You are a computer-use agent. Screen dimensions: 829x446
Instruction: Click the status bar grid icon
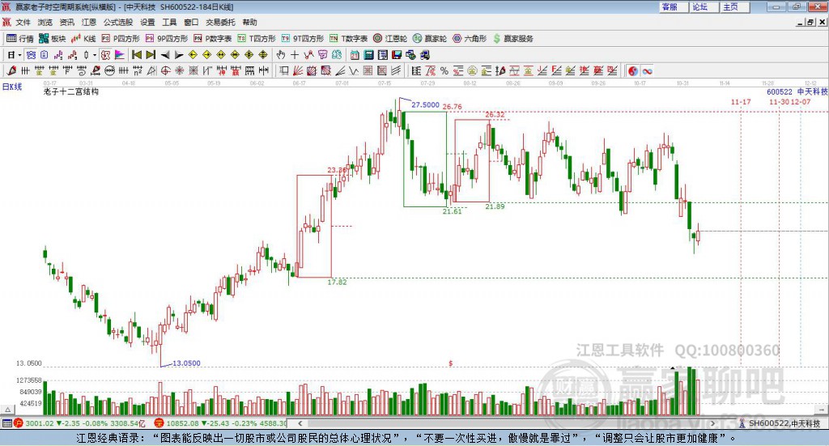[x=6, y=423]
